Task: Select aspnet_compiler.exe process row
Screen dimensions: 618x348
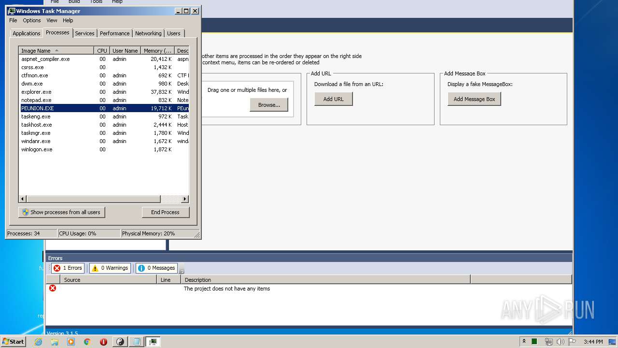Action: pyautogui.click(x=104, y=59)
